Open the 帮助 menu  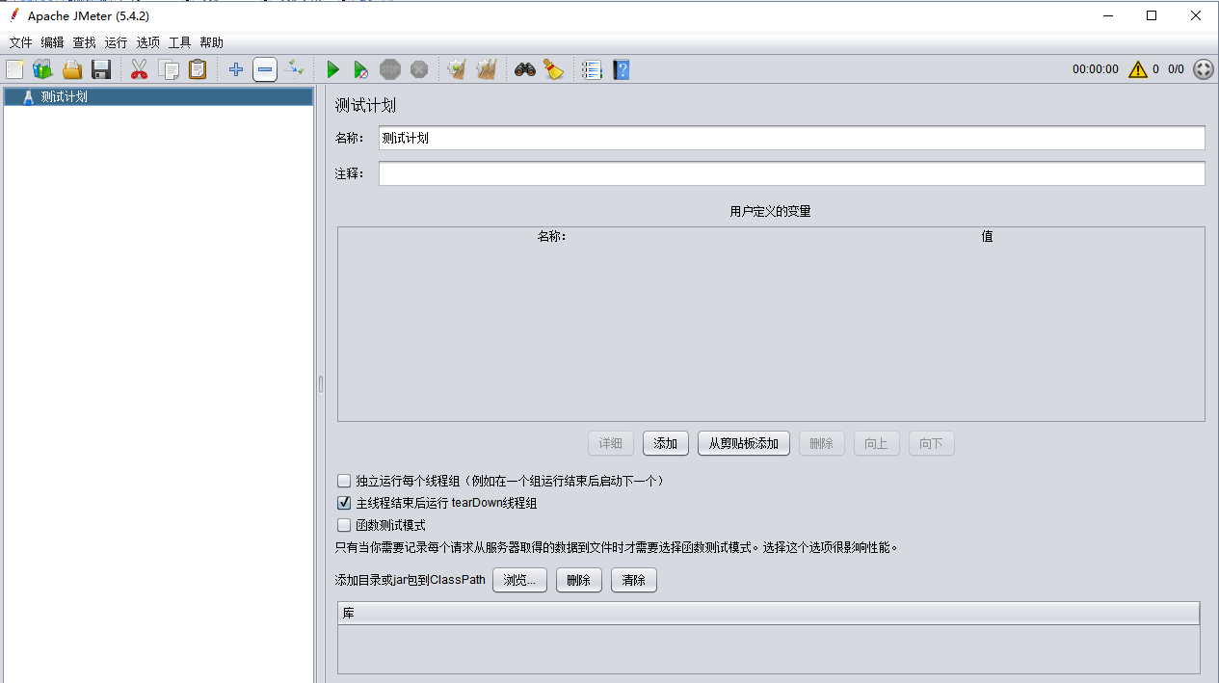point(211,42)
